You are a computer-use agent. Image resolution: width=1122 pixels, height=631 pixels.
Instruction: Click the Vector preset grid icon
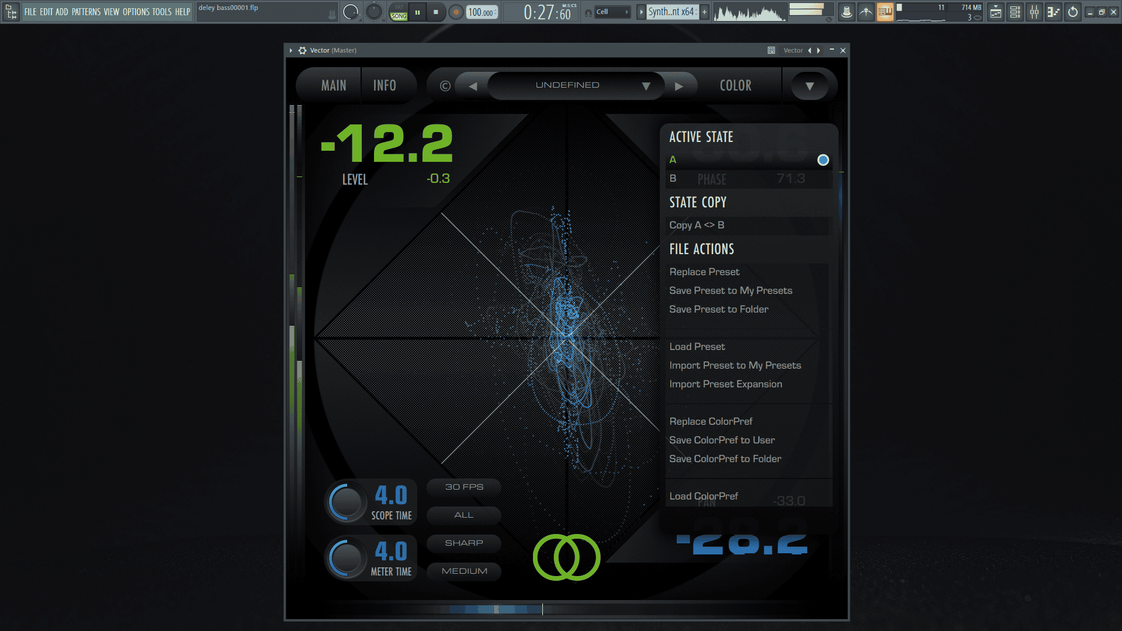771,50
